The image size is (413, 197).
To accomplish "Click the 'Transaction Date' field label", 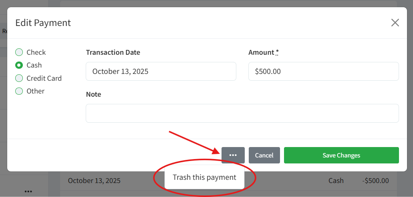I will click(x=113, y=52).
